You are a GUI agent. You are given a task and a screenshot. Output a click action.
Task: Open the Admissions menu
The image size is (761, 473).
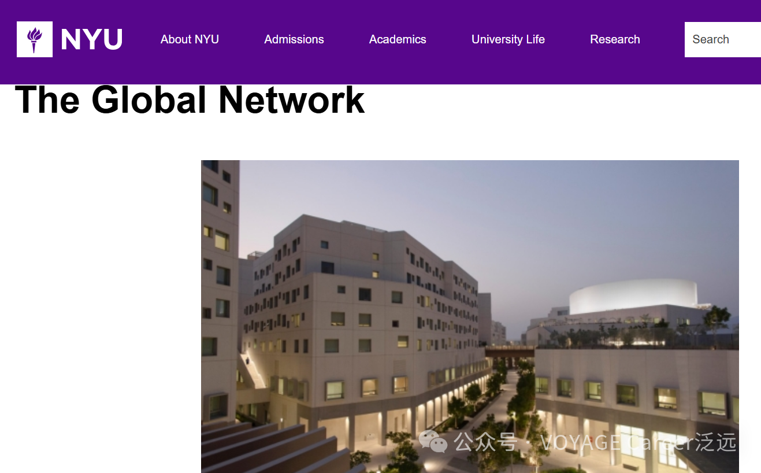pyautogui.click(x=294, y=39)
